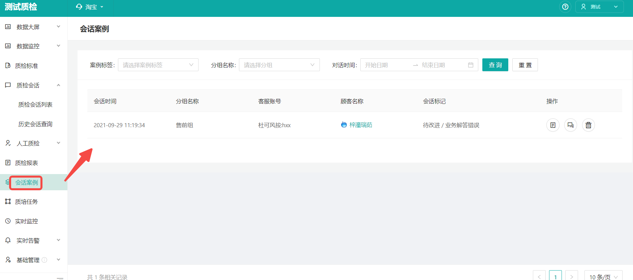Click the 质检标准 document icon
Image resolution: width=633 pixels, height=280 pixels.
pos(8,65)
